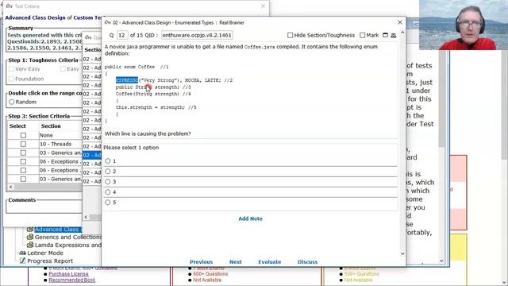This screenshot has width=508, height=286.
Task: Toggle the Very Easy toughness checkbox
Action: point(12,69)
